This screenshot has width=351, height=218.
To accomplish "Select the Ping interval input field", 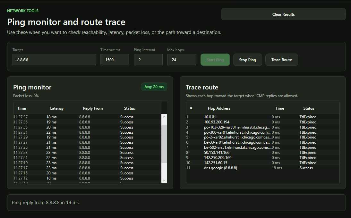I will (x=148, y=60).
